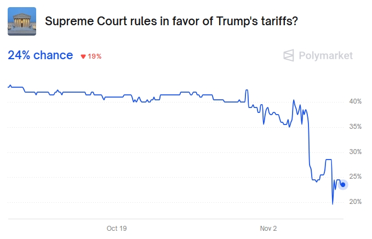Click the Polymarket logo icon

click(x=289, y=55)
